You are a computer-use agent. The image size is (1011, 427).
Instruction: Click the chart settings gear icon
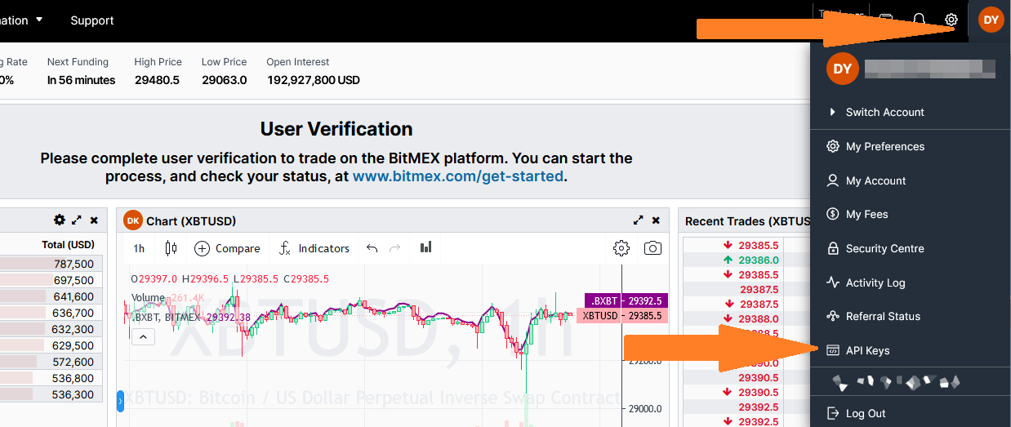[621, 248]
